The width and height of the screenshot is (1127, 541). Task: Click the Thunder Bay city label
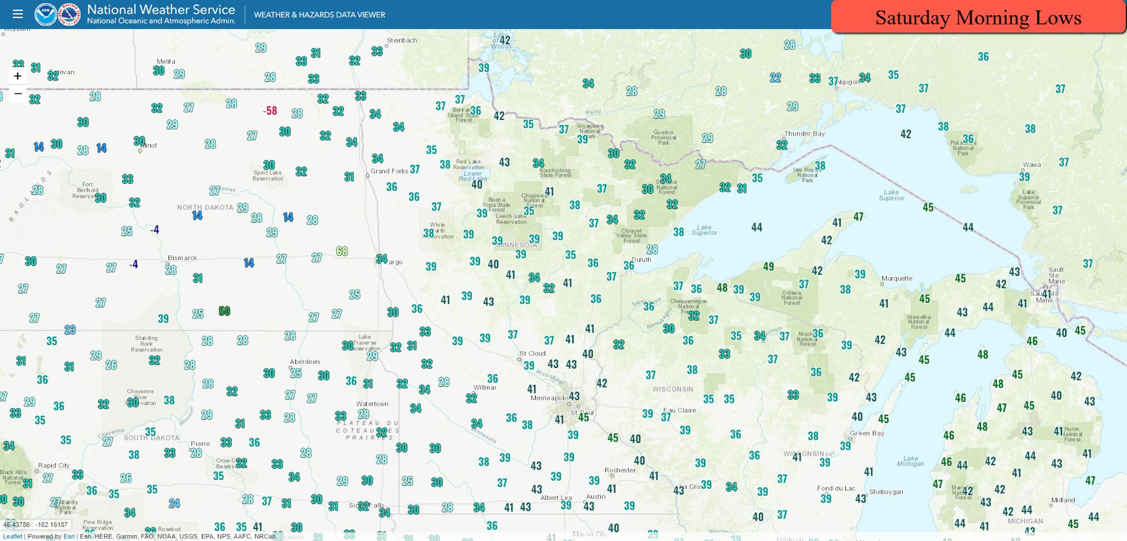pos(804,133)
